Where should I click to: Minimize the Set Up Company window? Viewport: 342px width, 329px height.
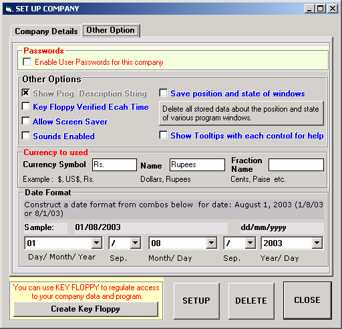(309, 9)
